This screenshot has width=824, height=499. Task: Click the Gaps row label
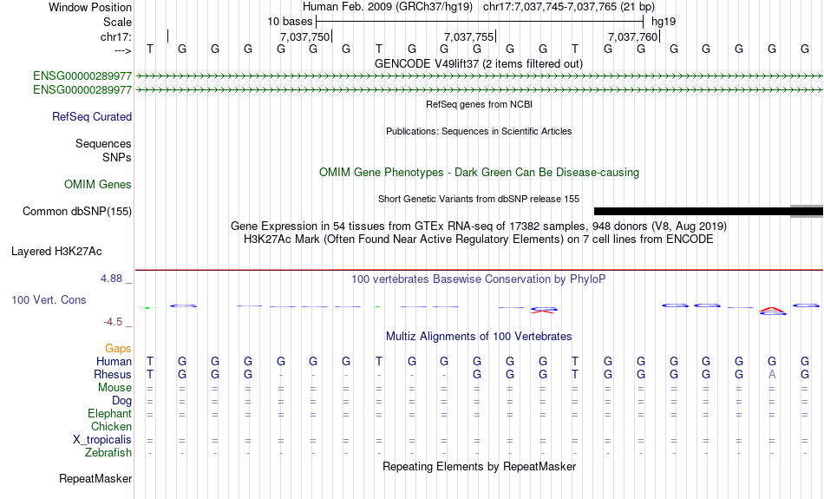click(x=118, y=348)
